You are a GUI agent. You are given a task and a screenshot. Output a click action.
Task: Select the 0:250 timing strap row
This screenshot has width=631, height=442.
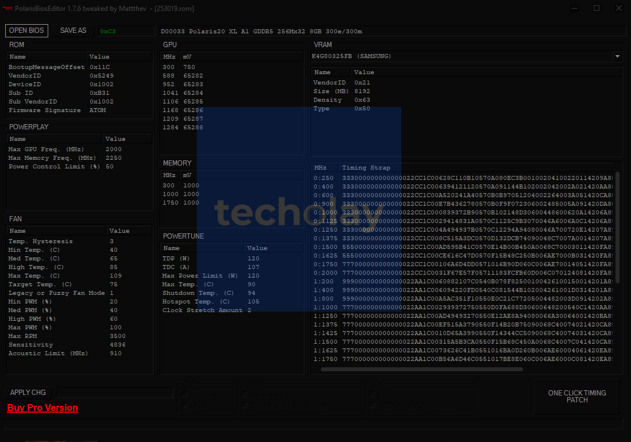[463, 178]
